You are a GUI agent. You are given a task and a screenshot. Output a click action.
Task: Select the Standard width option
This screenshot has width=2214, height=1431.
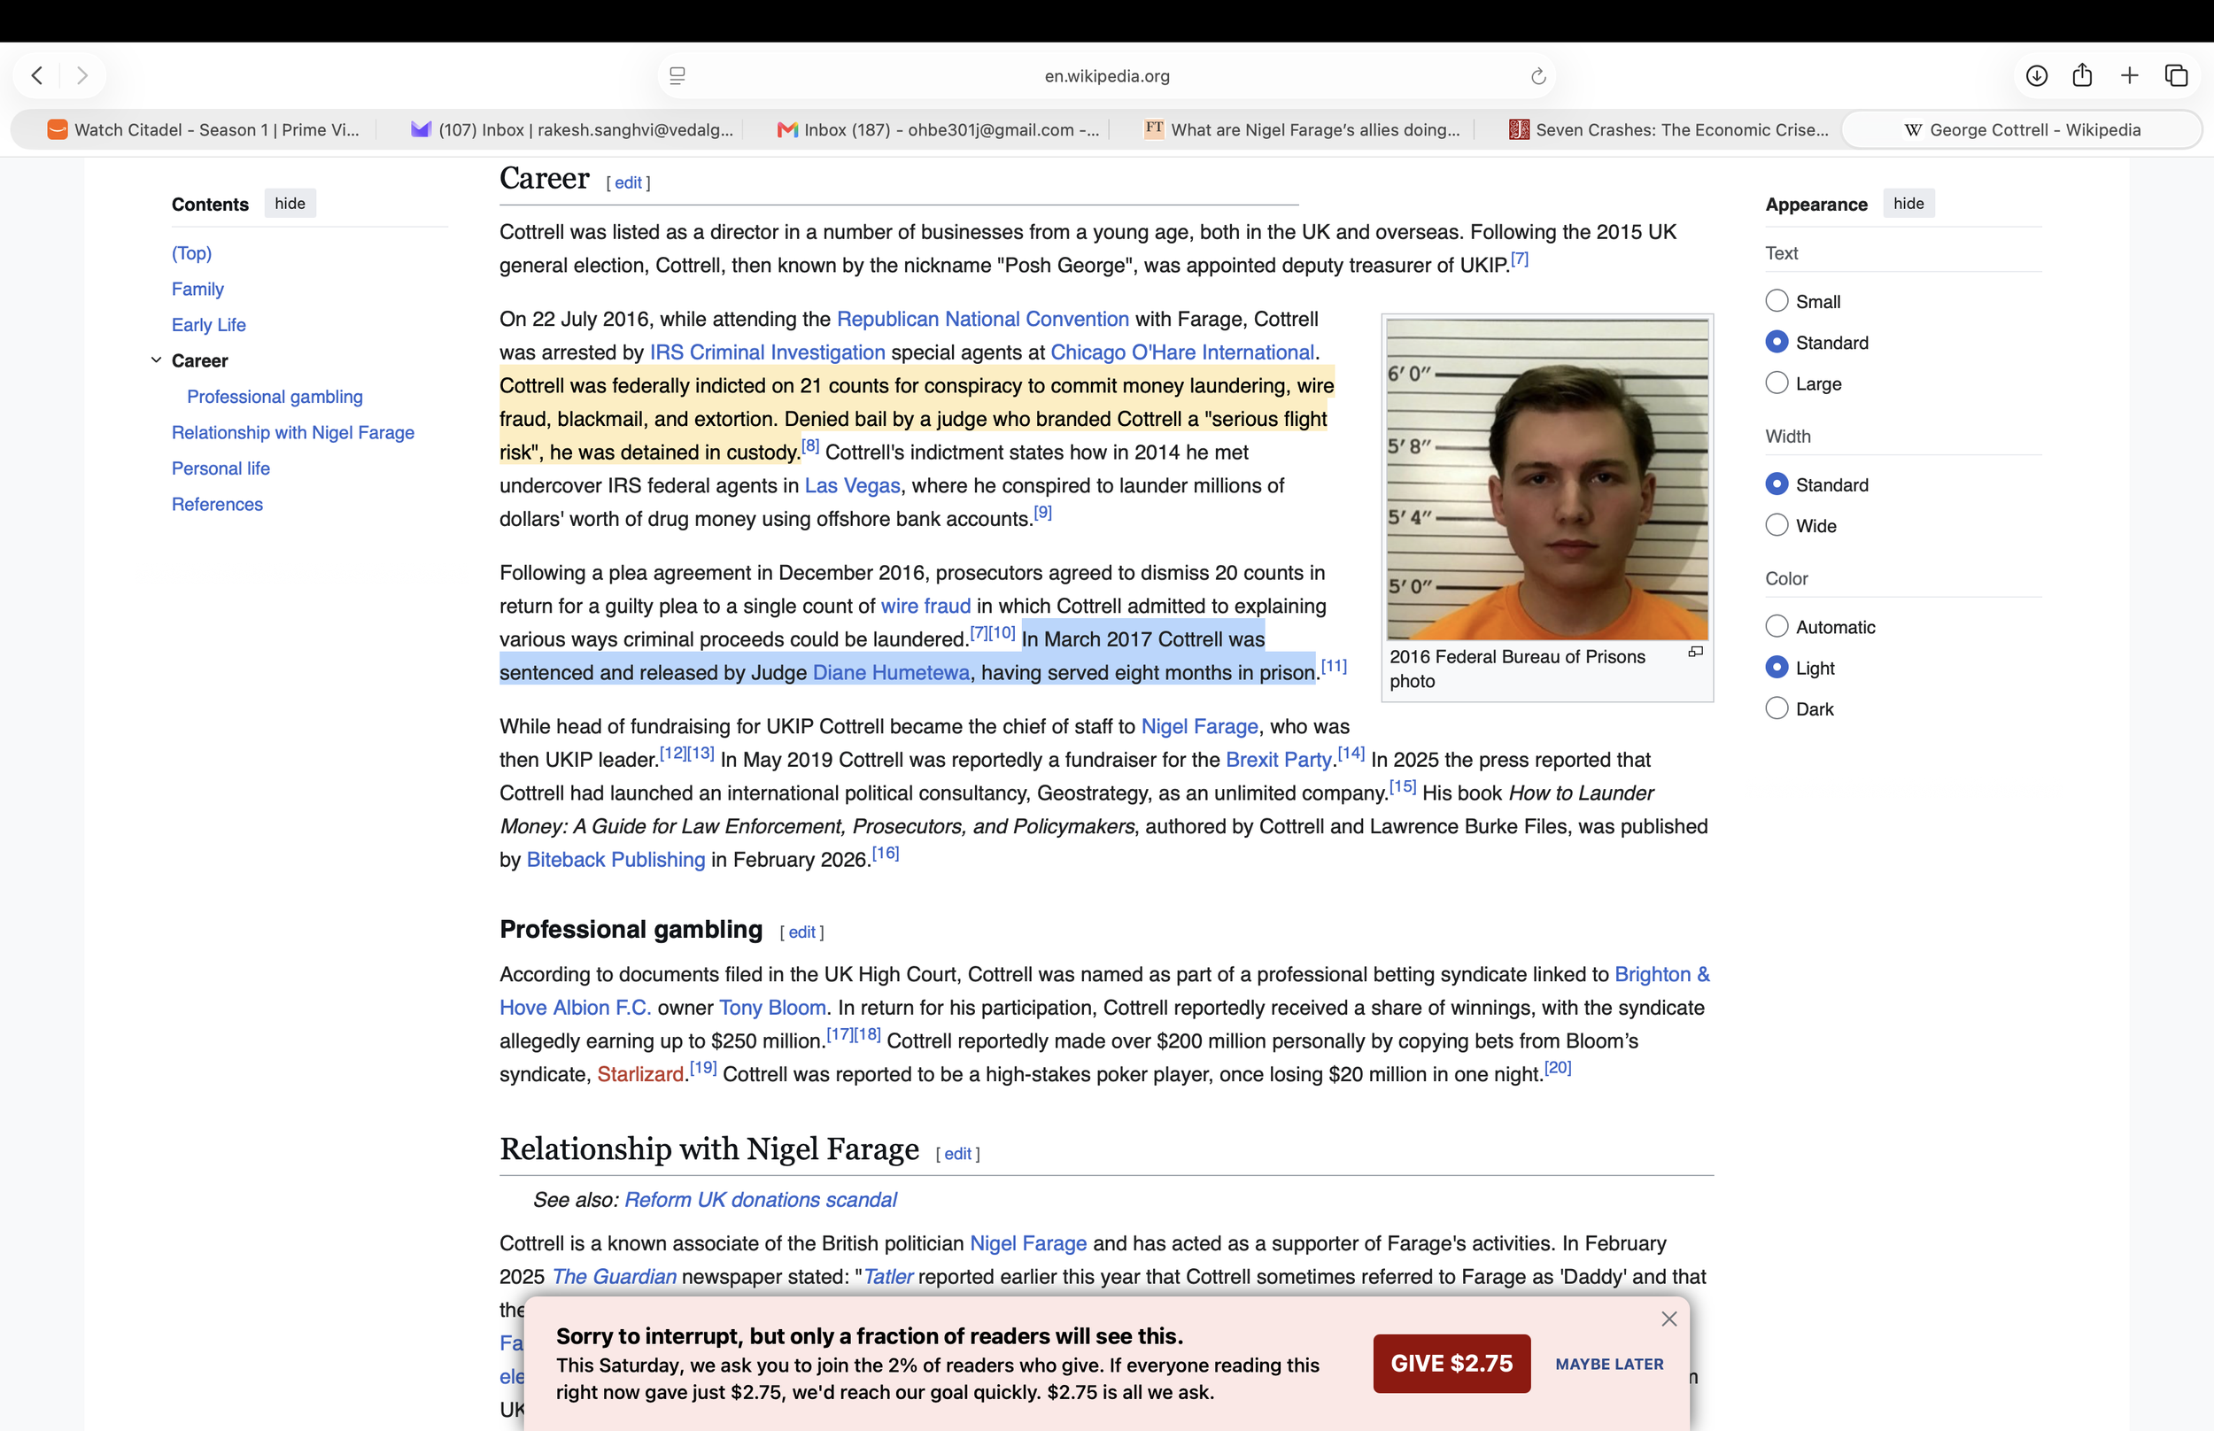click(1777, 484)
